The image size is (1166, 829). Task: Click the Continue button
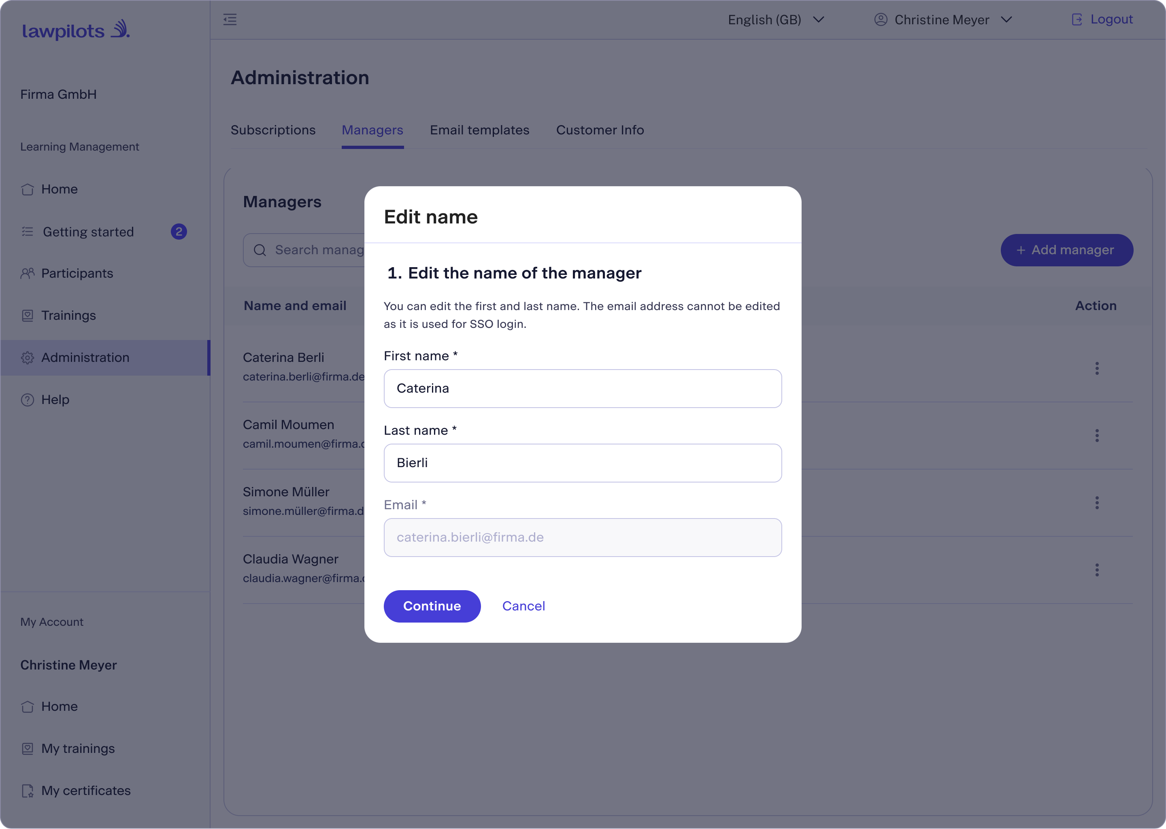pyautogui.click(x=432, y=606)
